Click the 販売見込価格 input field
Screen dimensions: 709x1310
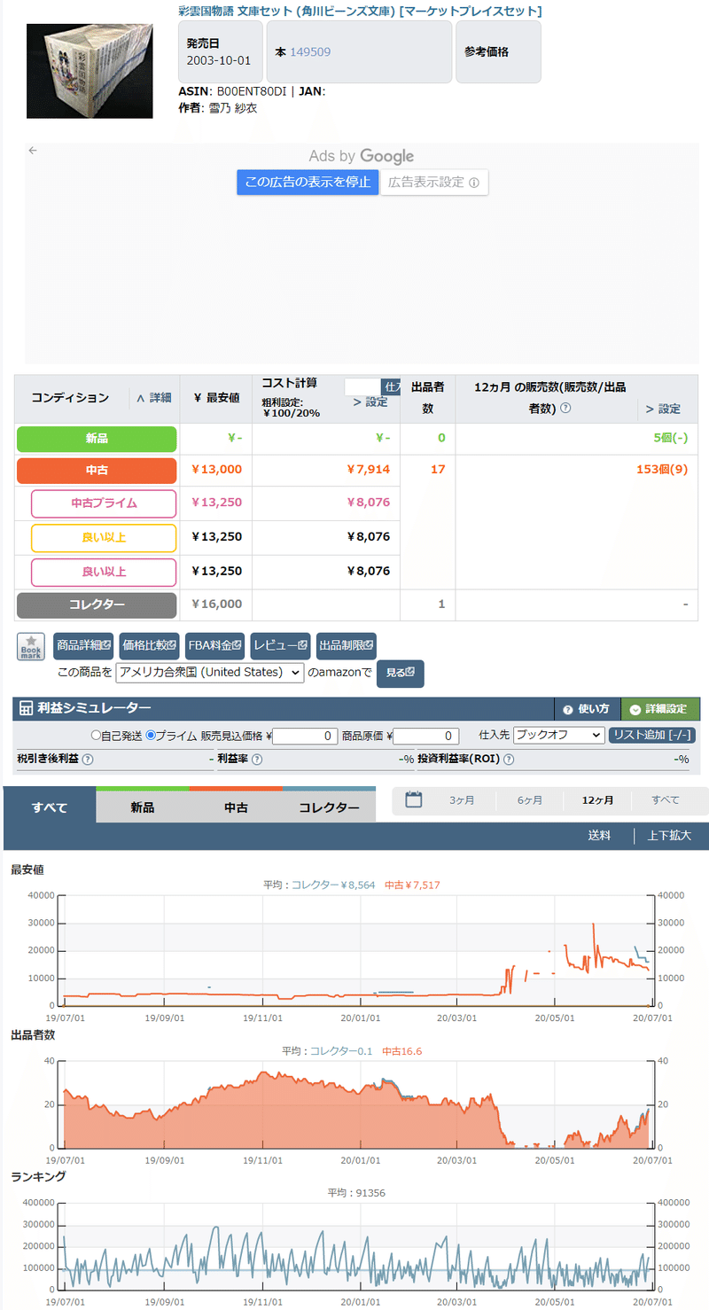point(306,736)
